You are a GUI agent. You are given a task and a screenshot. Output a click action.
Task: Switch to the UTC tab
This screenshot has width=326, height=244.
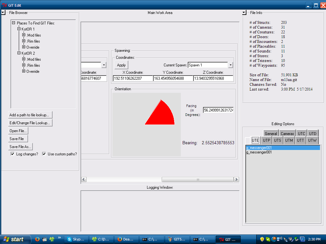click(301, 133)
